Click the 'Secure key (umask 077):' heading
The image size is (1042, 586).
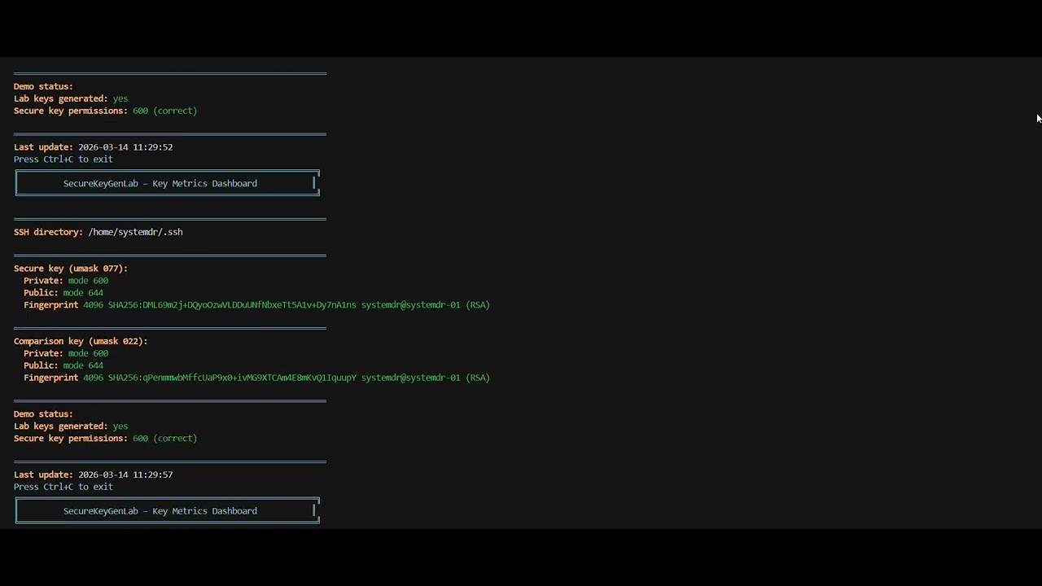point(71,269)
